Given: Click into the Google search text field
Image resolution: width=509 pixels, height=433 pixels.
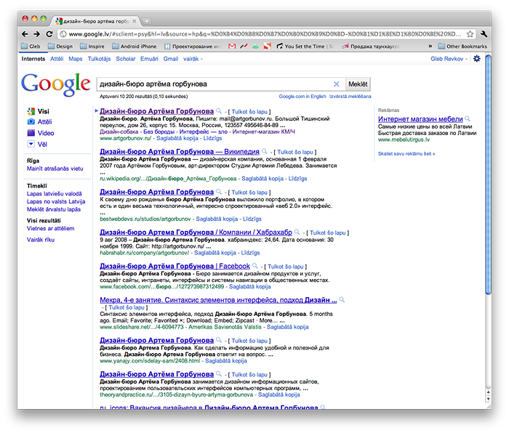Looking at the screenshot, I should [211, 84].
